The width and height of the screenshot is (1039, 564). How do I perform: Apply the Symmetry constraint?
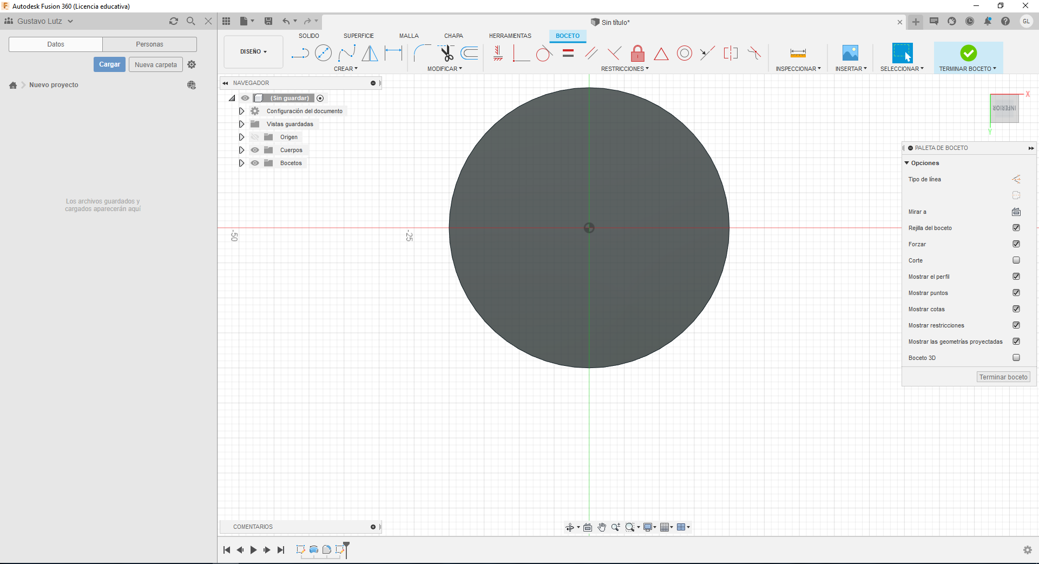(x=731, y=53)
